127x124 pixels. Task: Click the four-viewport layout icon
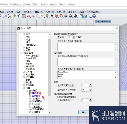[x=24, y=16]
